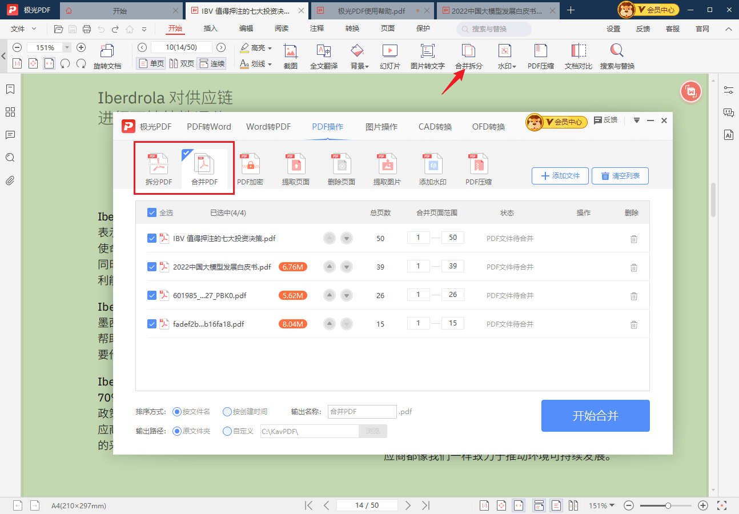
Task: Open the 删除页面 delete pages tool
Action: coord(342,170)
